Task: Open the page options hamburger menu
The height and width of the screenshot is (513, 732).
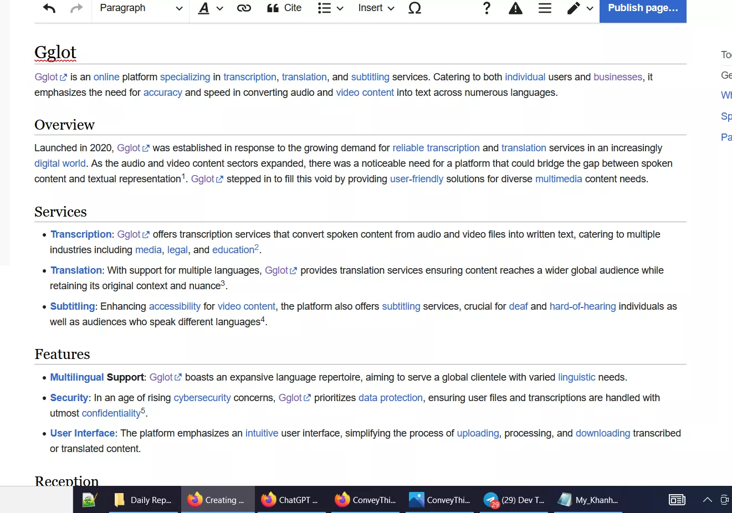Action: (x=545, y=8)
